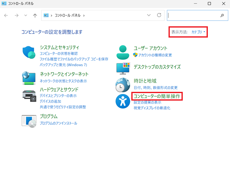This screenshot has width=230, height=177.
Task: Minimize the Control Panel window
Action: tap(196, 3)
